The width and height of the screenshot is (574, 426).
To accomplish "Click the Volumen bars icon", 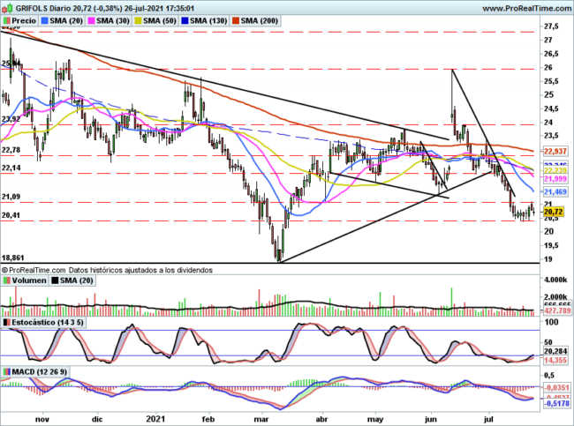I will (x=6, y=280).
